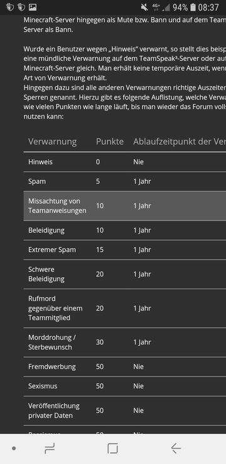Tap the Android home button icon
This screenshot has height=464, width=226.
112,449
